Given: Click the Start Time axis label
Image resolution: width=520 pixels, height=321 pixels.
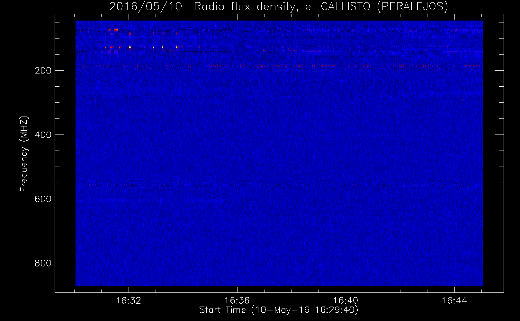Looking at the screenshot, I should point(278,310).
